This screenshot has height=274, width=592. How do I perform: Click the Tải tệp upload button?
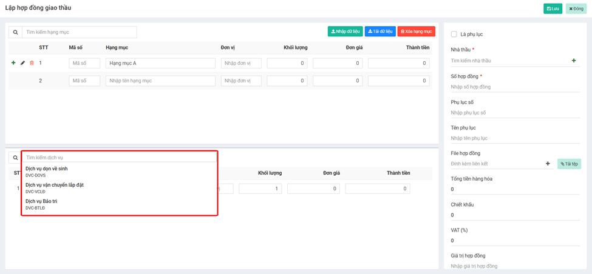coord(569,164)
